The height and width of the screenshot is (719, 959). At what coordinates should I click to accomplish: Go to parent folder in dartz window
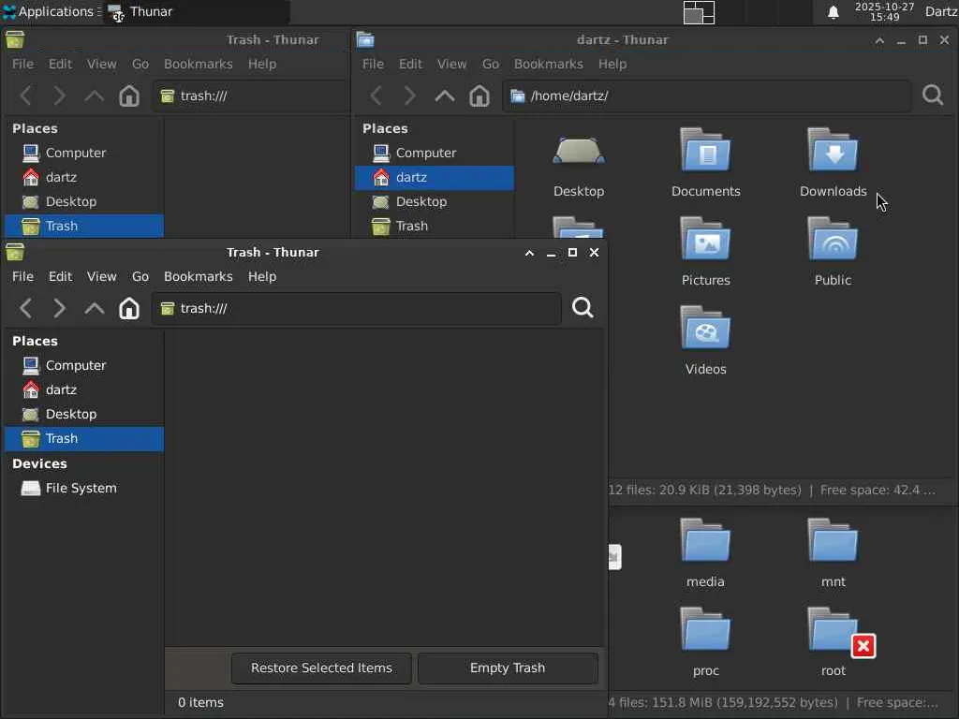coord(445,96)
